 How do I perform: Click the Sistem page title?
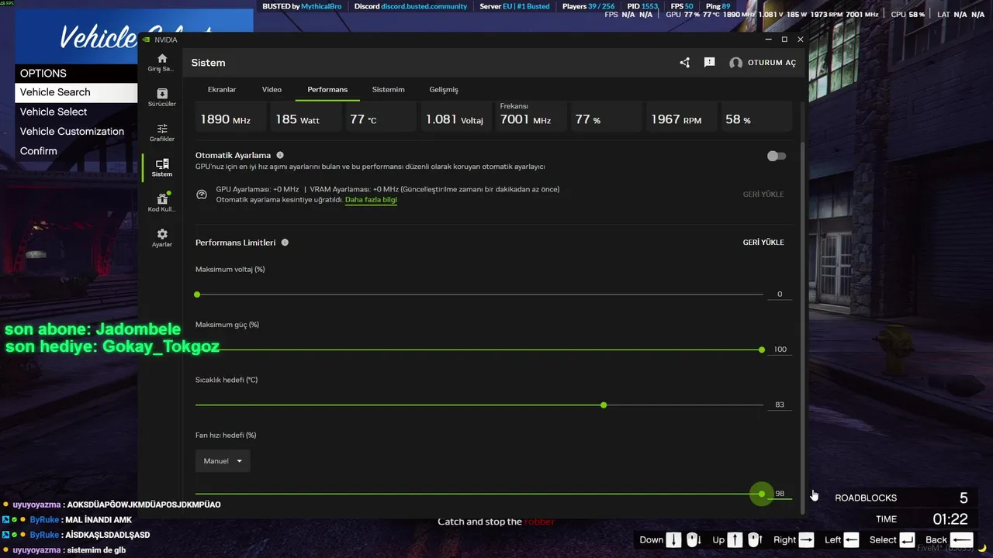[208, 63]
